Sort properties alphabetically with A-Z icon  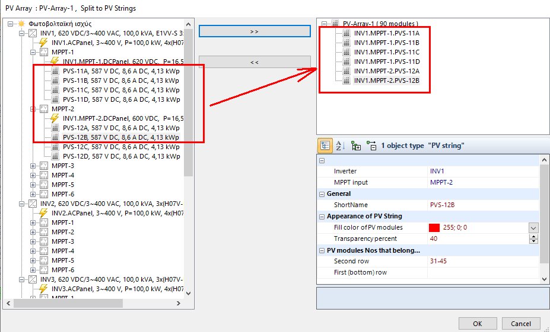click(340, 145)
